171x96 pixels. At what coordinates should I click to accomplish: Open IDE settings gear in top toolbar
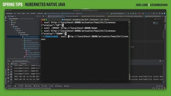[x=162, y=13]
